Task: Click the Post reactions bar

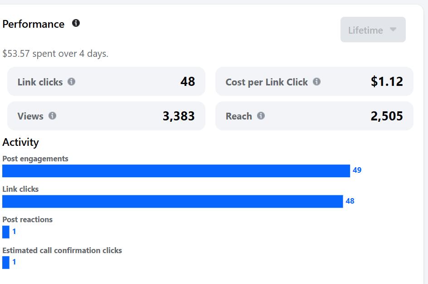Action: [x=6, y=232]
